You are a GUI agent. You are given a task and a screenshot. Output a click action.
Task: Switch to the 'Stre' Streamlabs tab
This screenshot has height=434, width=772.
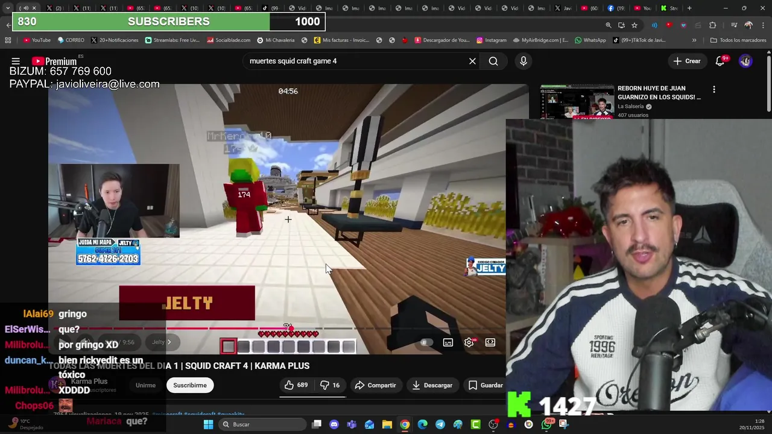point(669,8)
